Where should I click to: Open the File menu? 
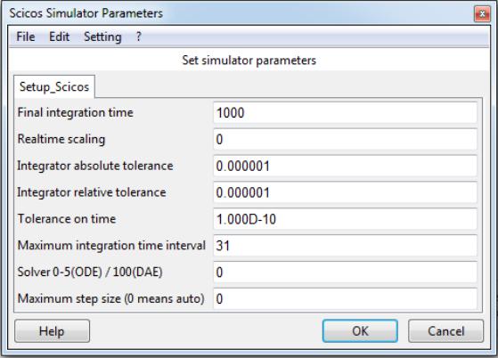pos(26,37)
